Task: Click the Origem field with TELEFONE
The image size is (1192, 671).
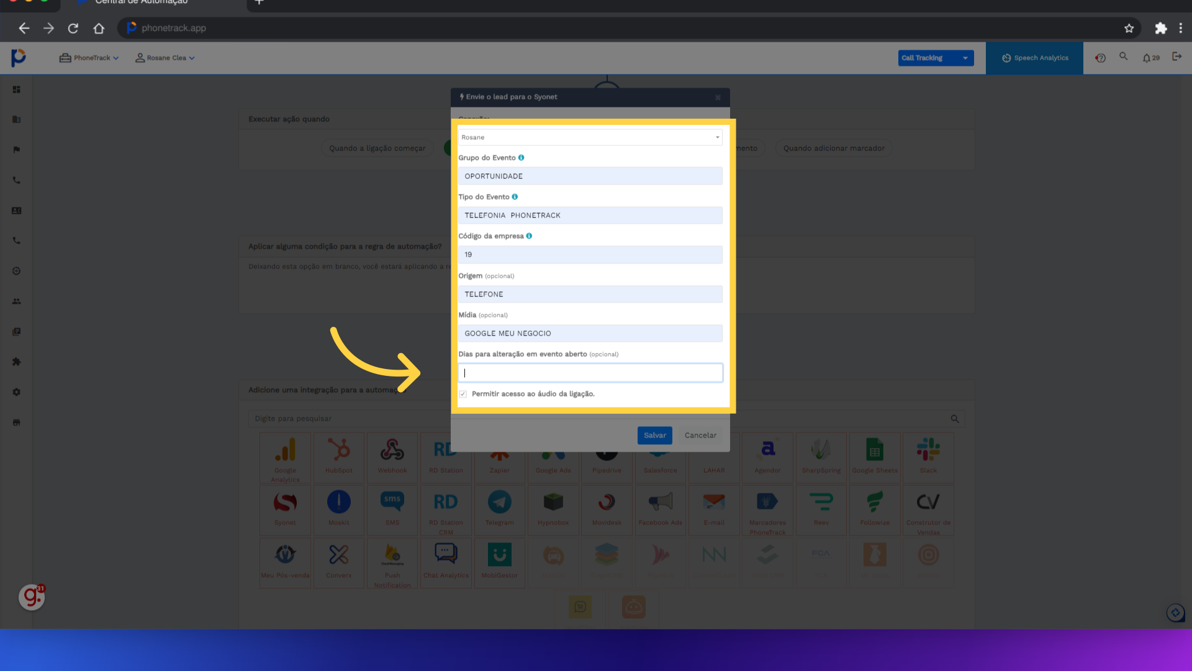Action: pos(590,294)
